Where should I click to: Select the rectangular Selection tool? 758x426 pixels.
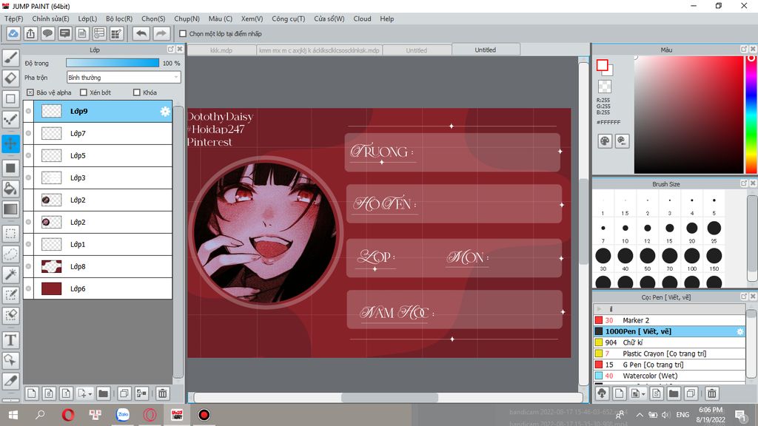pos(10,234)
